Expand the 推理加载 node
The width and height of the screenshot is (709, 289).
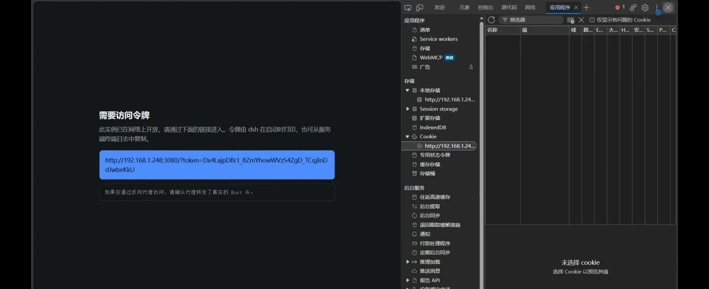coord(408,262)
